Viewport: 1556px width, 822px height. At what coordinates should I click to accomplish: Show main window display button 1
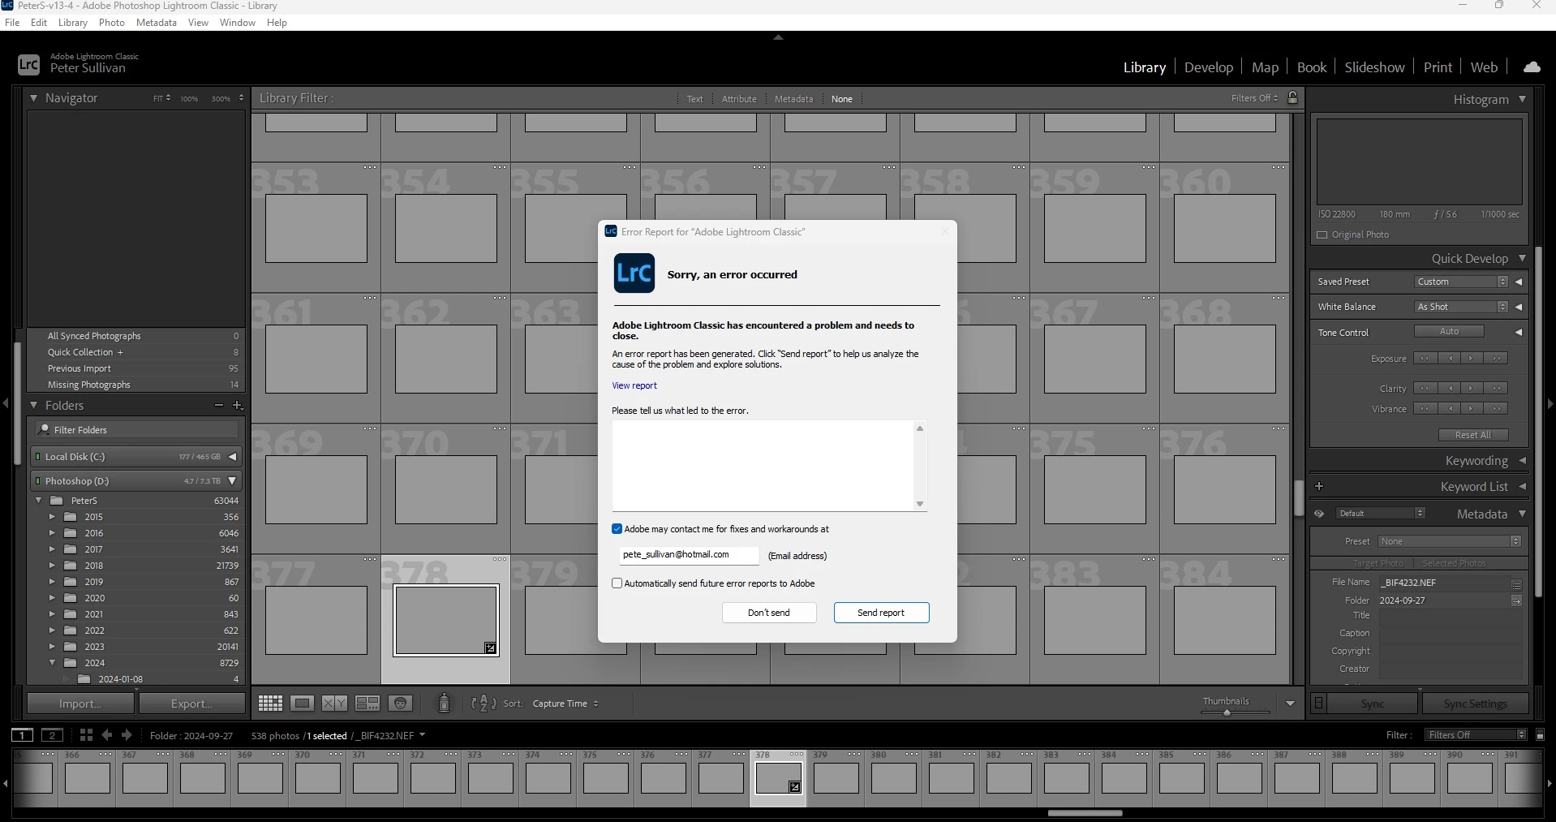click(x=22, y=735)
